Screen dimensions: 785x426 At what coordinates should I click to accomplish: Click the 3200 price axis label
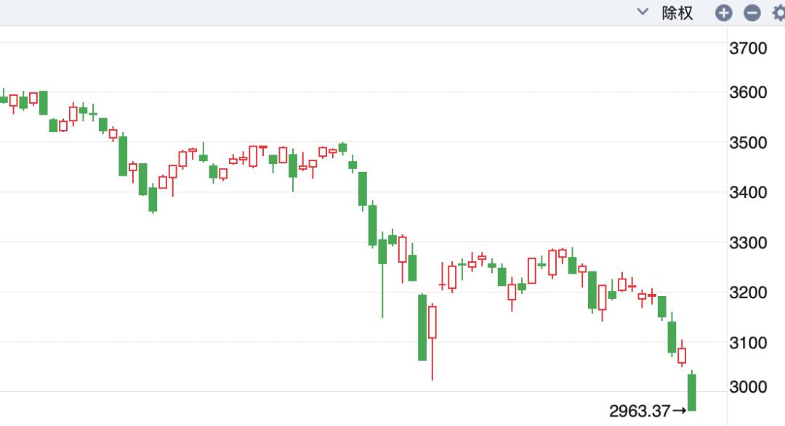pyautogui.click(x=748, y=293)
